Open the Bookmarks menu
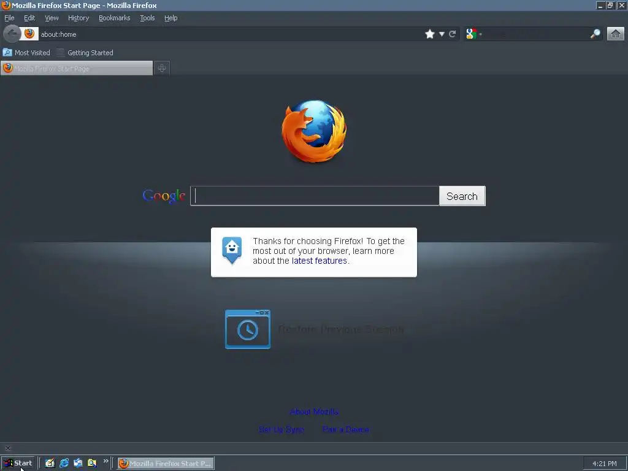 point(115,18)
